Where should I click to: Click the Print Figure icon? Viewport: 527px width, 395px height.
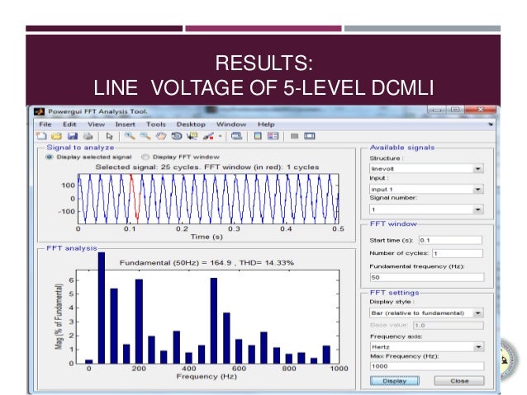tap(88, 136)
